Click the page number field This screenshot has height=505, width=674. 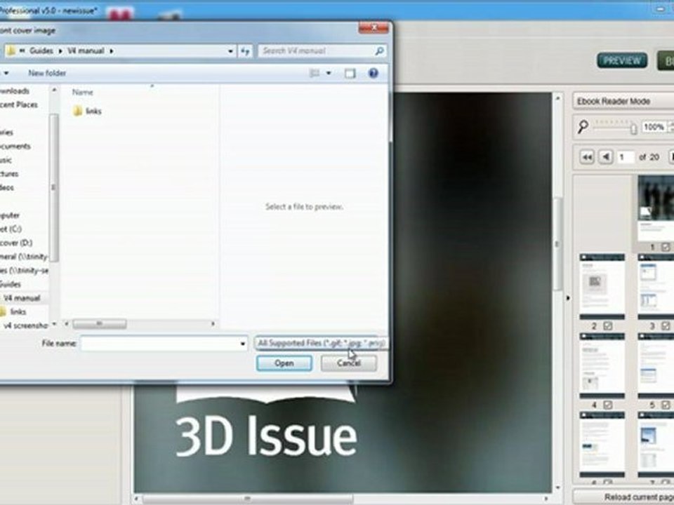[626, 157]
